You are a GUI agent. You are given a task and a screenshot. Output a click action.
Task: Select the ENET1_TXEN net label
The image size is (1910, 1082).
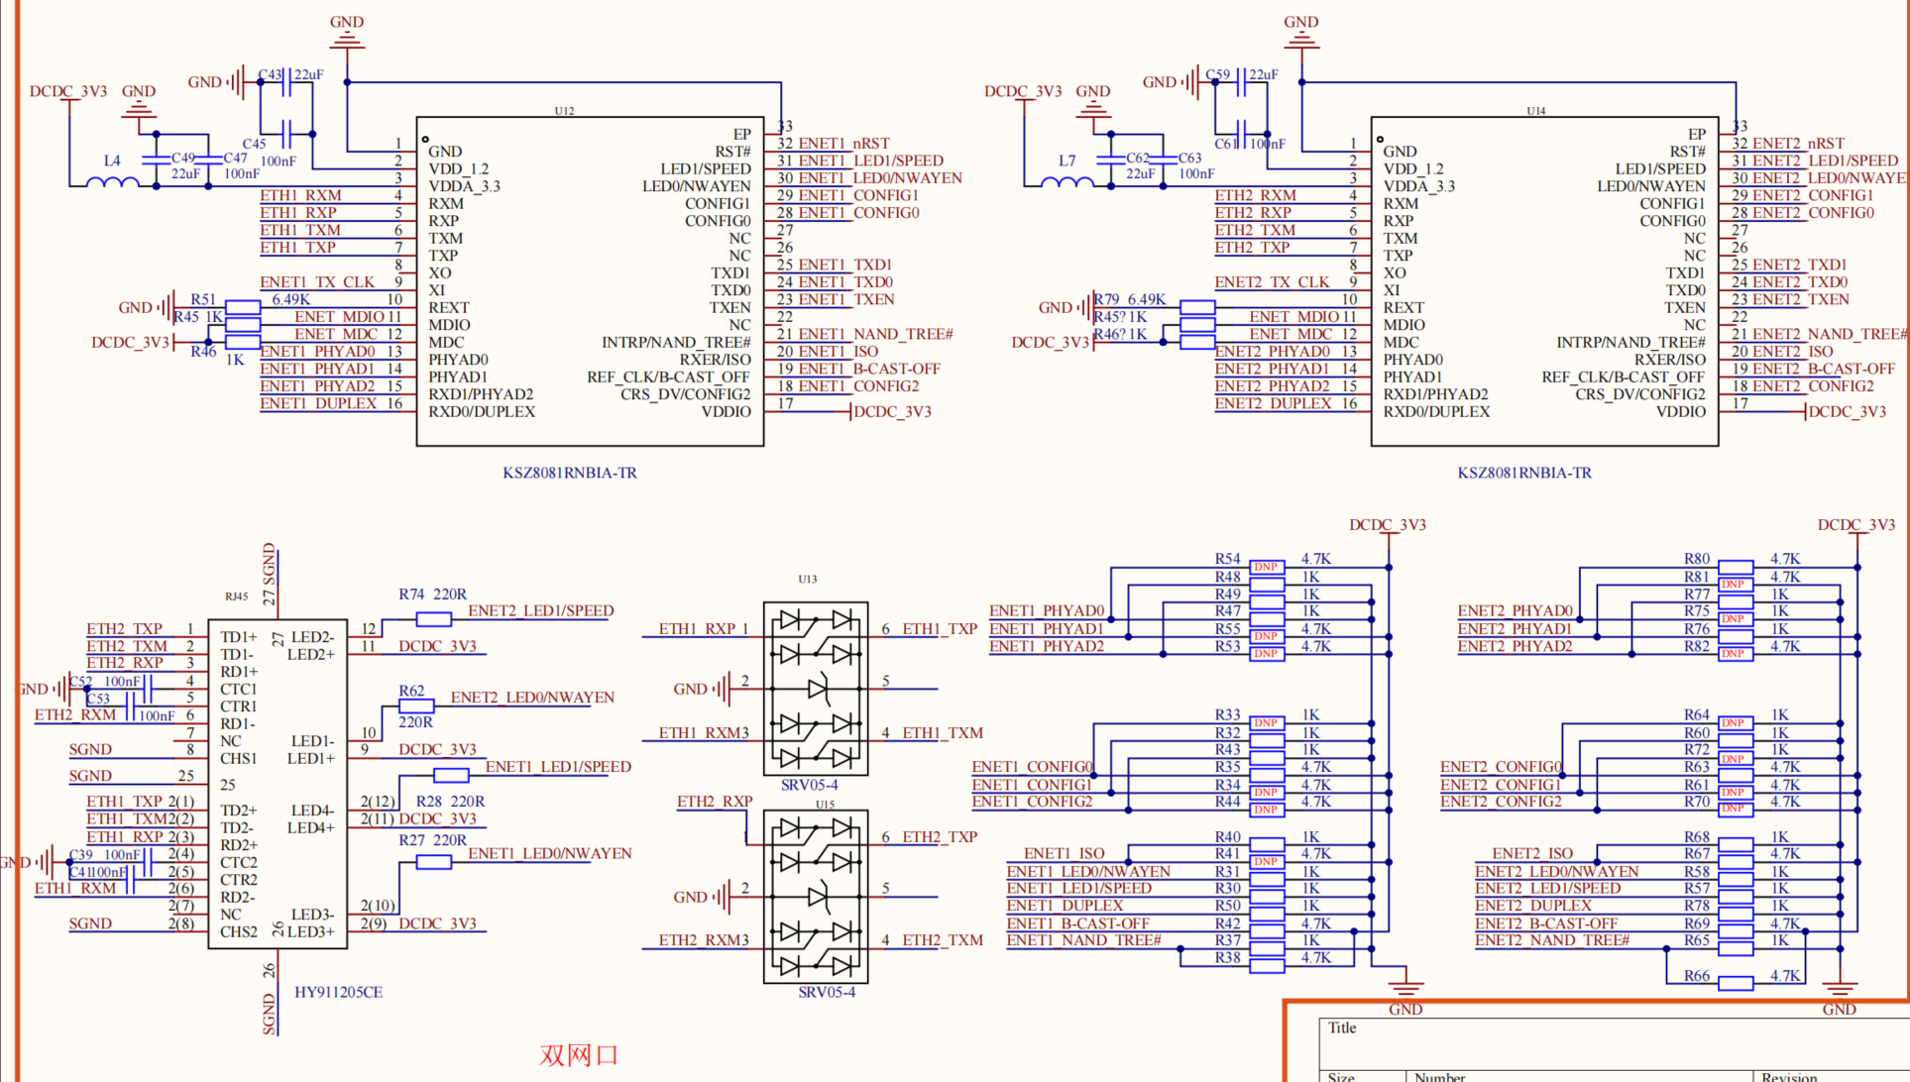tap(846, 299)
